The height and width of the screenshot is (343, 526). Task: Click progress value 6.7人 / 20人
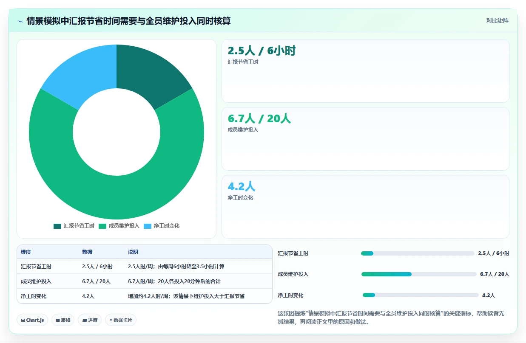(495, 274)
